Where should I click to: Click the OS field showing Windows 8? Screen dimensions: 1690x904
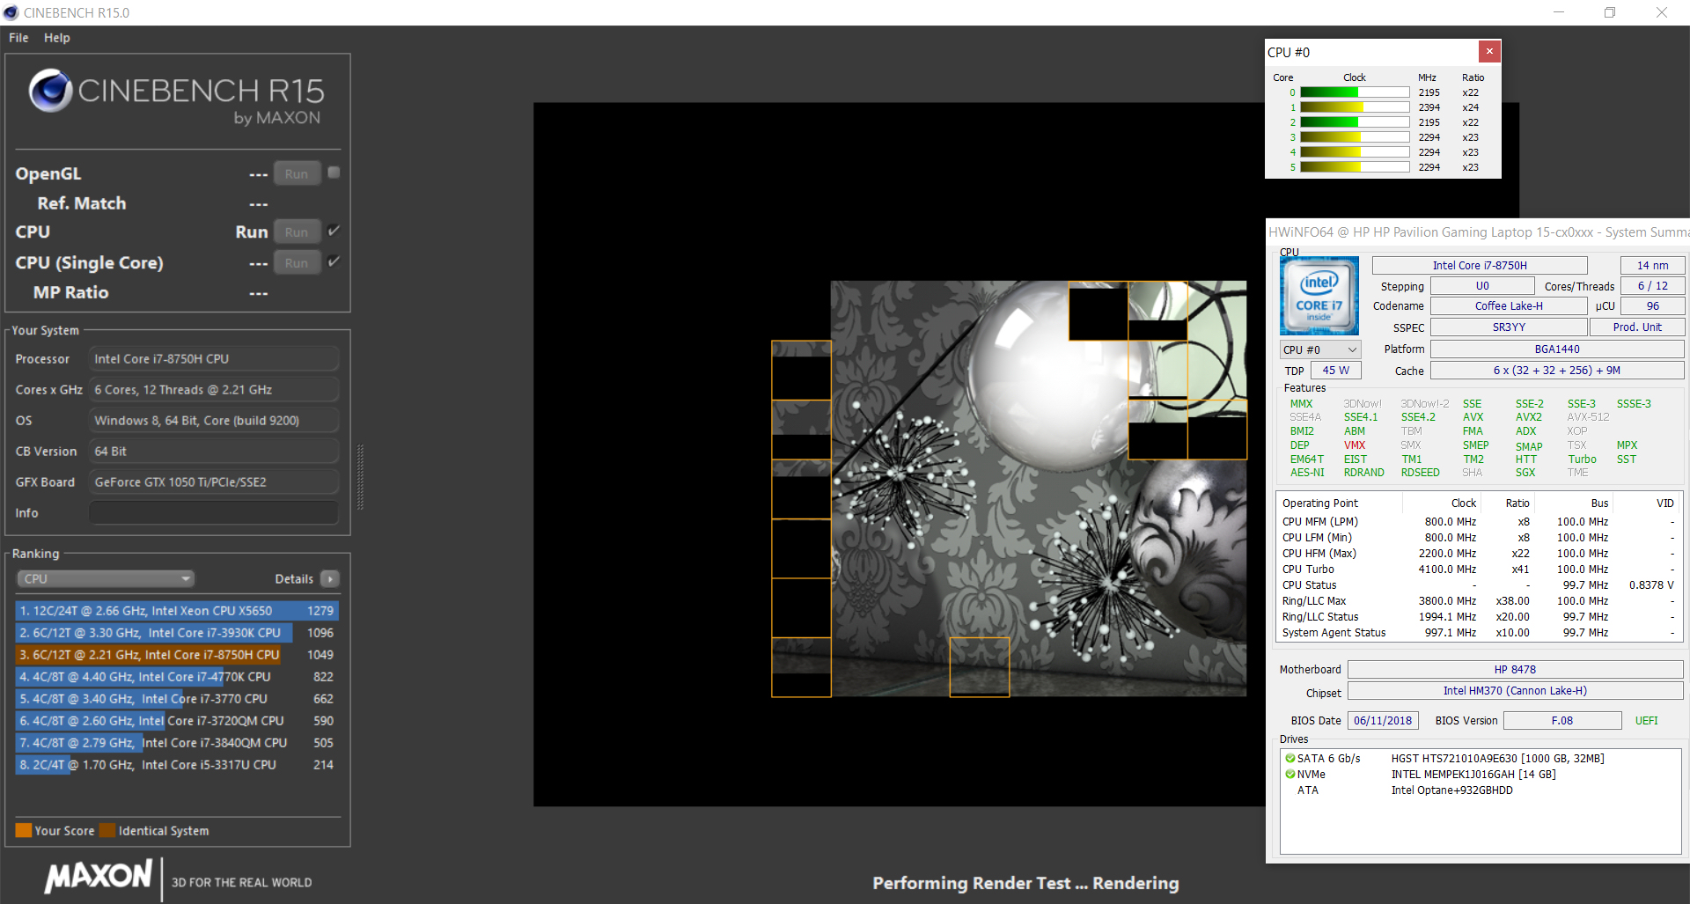pos(214,421)
